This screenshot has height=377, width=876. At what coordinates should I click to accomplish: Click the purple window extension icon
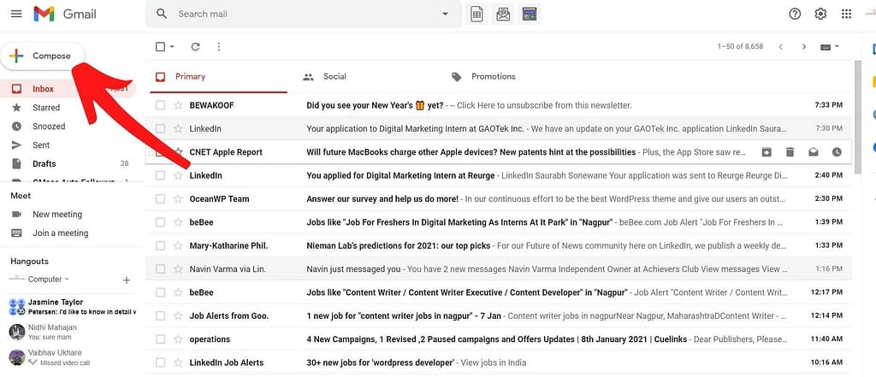(x=530, y=14)
